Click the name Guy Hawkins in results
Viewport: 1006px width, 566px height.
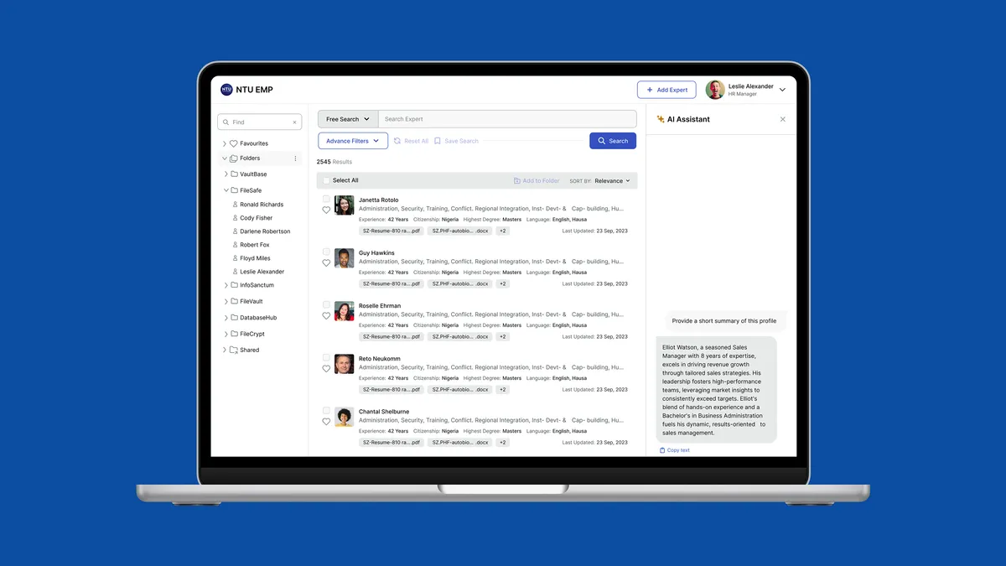(x=376, y=253)
